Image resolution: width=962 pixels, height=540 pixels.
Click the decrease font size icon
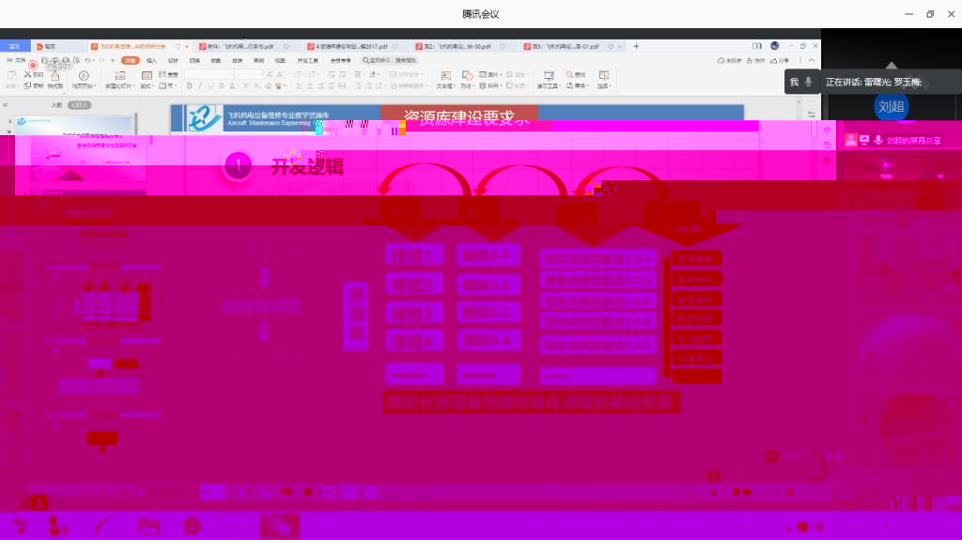[280, 74]
